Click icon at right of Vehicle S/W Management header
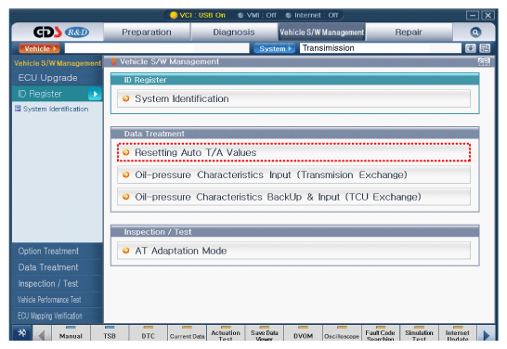 (484, 61)
